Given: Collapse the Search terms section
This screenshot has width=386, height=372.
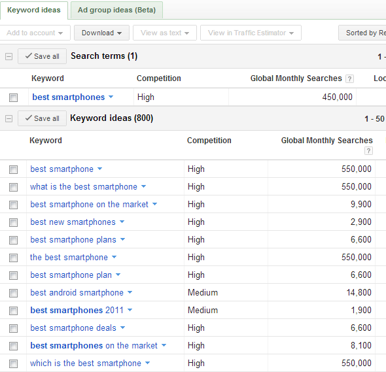Looking at the screenshot, I should click(9, 56).
